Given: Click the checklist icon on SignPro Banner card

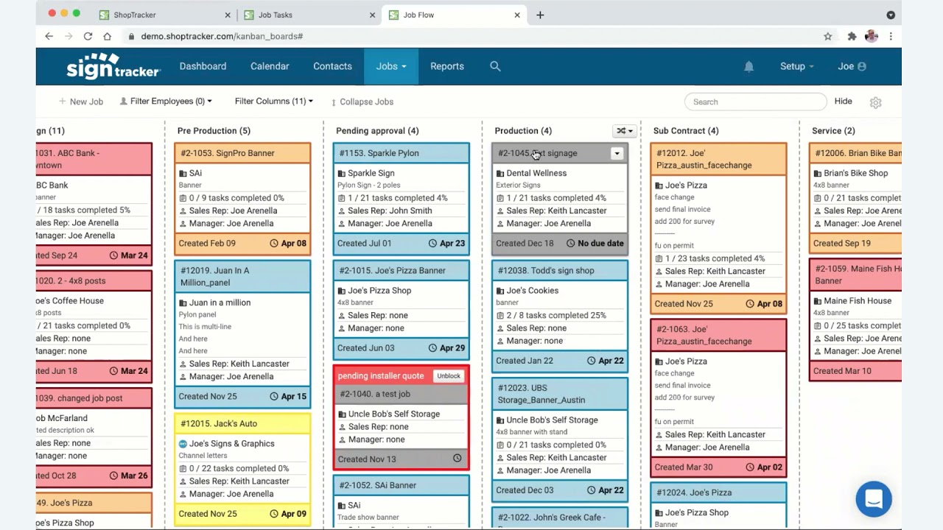Looking at the screenshot, I should [183, 198].
